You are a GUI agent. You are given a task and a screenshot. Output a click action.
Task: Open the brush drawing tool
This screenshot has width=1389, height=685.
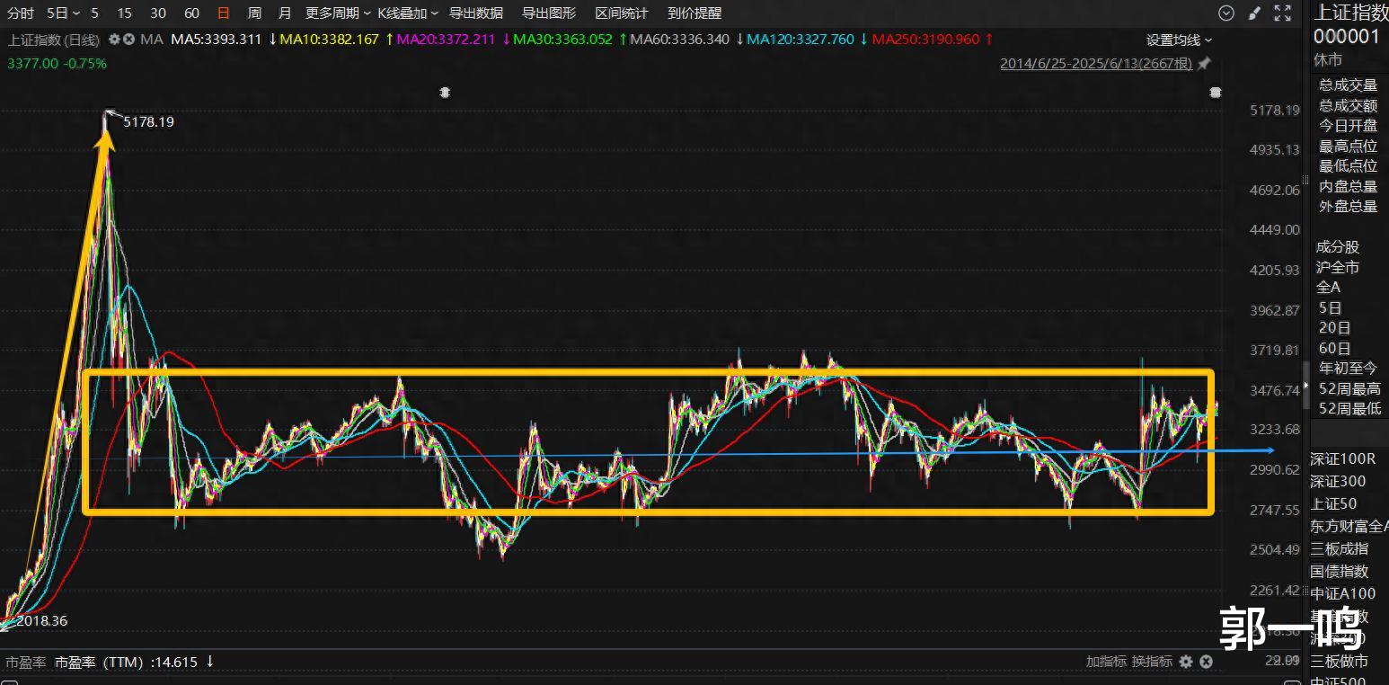click(x=1255, y=13)
